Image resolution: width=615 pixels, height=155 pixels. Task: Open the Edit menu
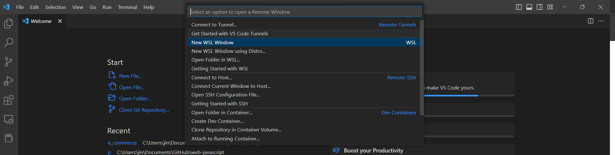click(x=34, y=7)
